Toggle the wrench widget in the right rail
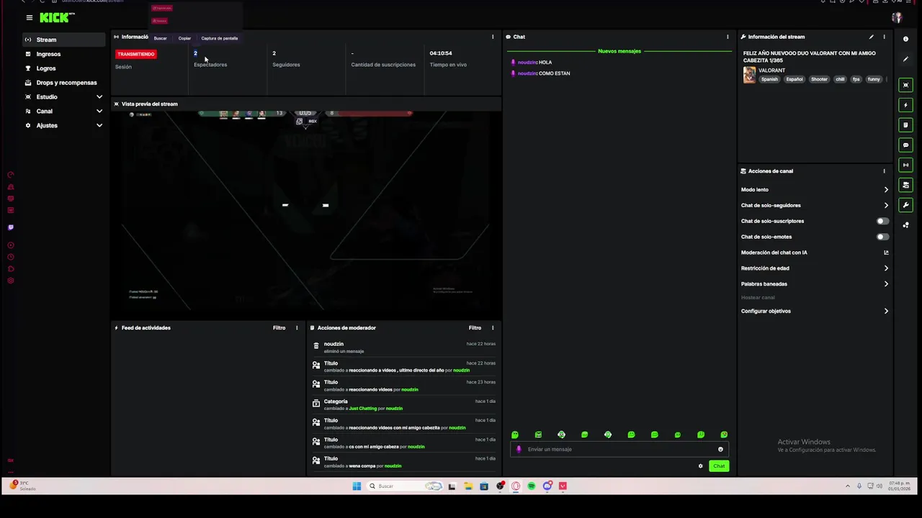 point(905,205)
